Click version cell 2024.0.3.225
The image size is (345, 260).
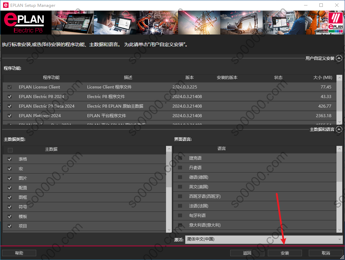point(184,87)
